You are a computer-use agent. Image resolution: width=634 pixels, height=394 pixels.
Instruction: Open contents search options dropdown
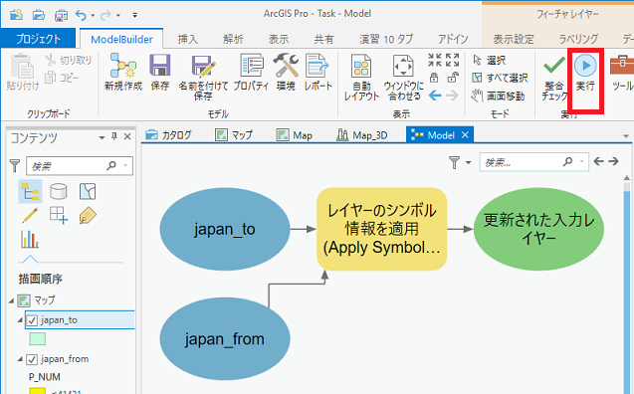[125, 165]
